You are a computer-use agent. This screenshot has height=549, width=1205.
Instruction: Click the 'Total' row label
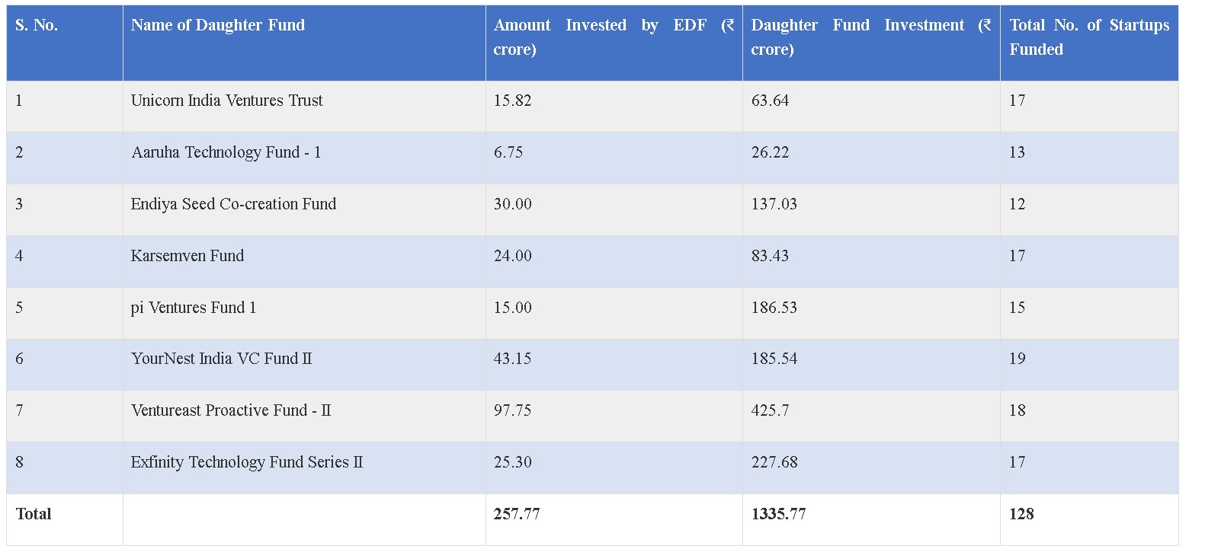(34, 514)
